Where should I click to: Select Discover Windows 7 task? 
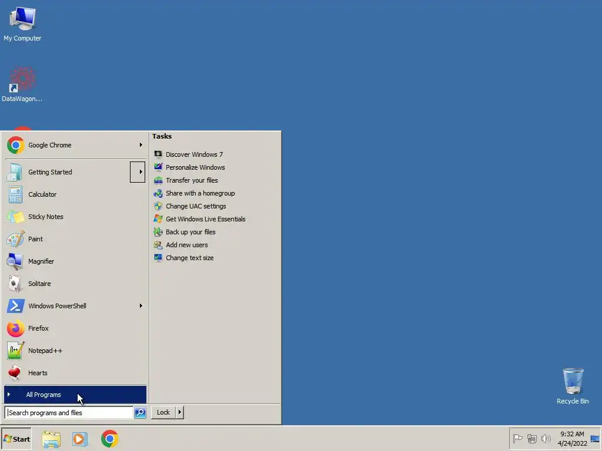pyautogui.click(x=188, y=154)
